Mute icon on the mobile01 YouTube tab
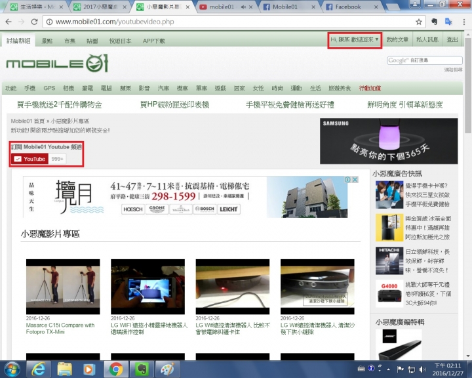472x378 pixels. 243,7
